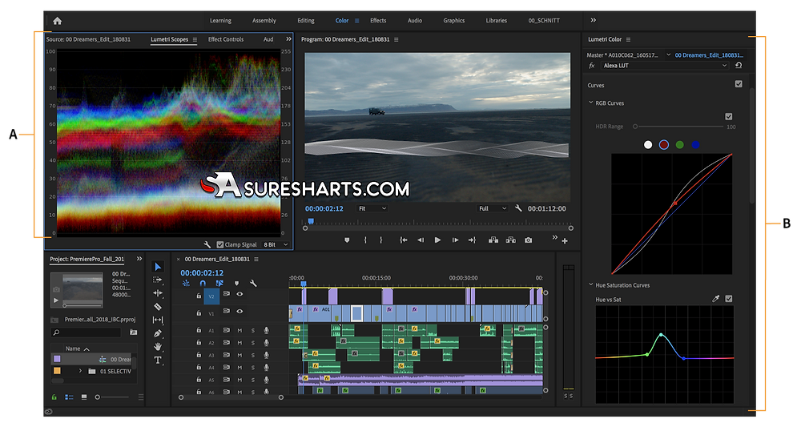Open the Alexa LUT effect dropdown

664,66
